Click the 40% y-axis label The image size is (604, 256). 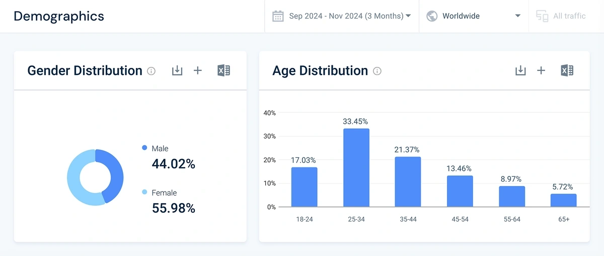tap(269, 113)
